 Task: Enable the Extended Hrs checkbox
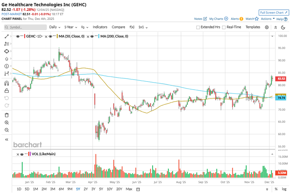(x=198, y=27)
